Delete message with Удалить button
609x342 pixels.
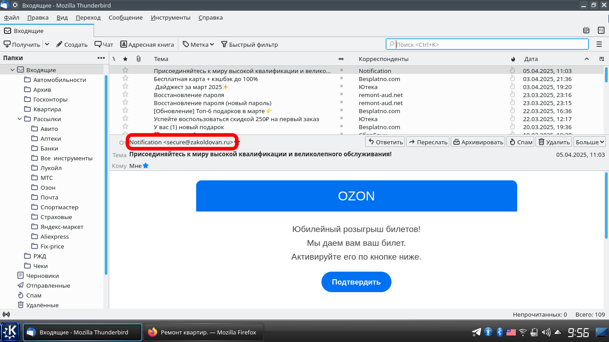coord(554,142)
